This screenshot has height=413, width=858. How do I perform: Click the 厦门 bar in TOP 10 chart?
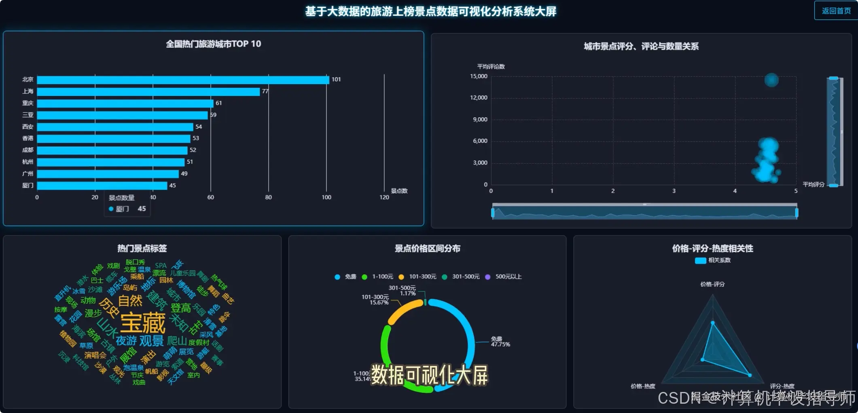pyautogui.click(x=102, y=185)
